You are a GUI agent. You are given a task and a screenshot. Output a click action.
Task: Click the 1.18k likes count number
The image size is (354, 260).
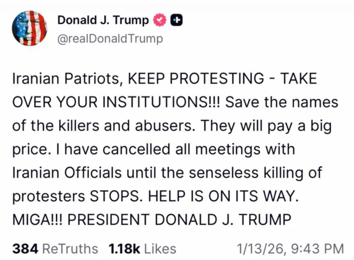(x=124, y=249)
